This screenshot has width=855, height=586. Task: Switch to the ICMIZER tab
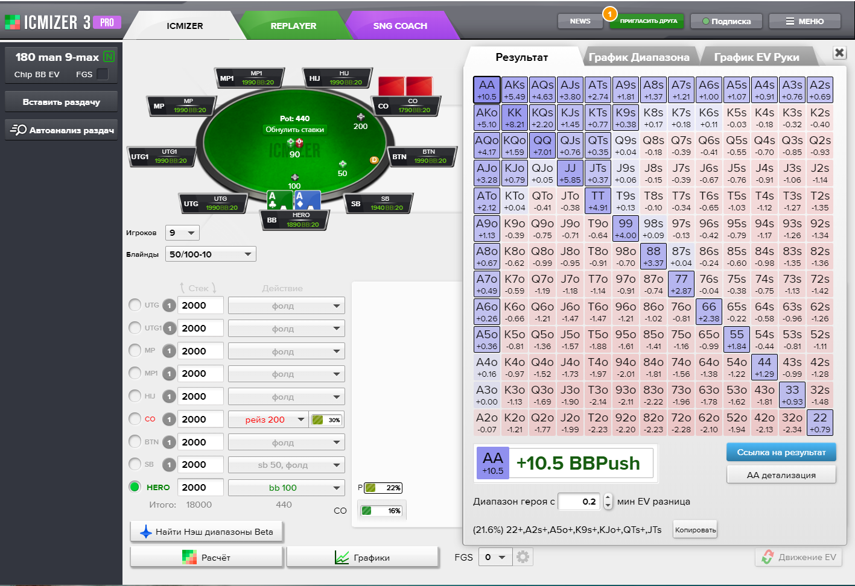185,26
